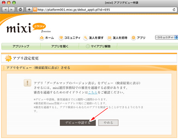The image size is (178, 139).
Task: Go forward with the browser forward arrow
Action: (12, 10)
